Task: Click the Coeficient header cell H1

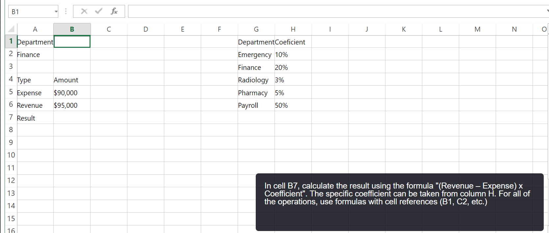Action: pos(293,42)
